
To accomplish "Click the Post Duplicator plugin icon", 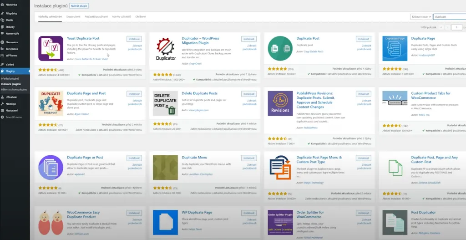I will 395,222.
